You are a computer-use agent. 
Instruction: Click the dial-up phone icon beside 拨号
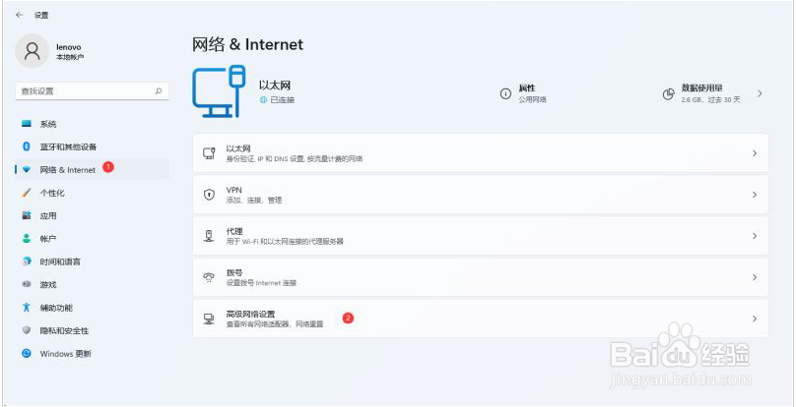tap(209, 277)
